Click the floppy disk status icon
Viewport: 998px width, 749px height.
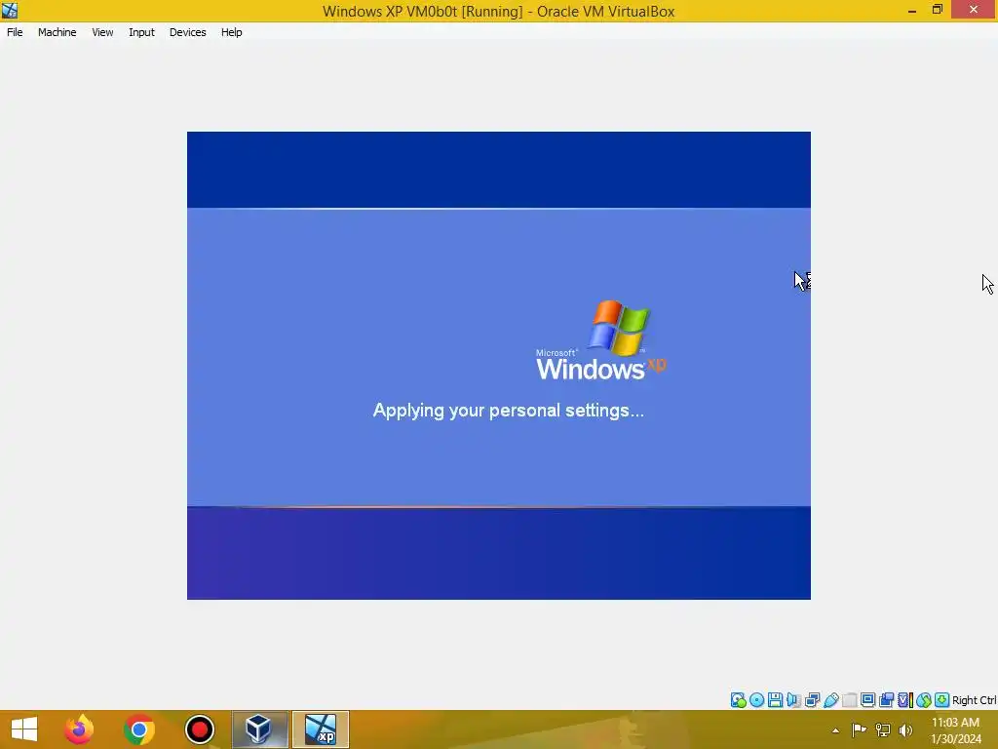775,700
